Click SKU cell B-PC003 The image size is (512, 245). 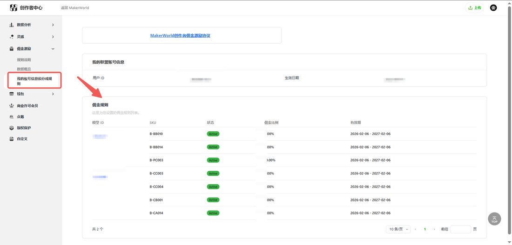coord(156,160)
